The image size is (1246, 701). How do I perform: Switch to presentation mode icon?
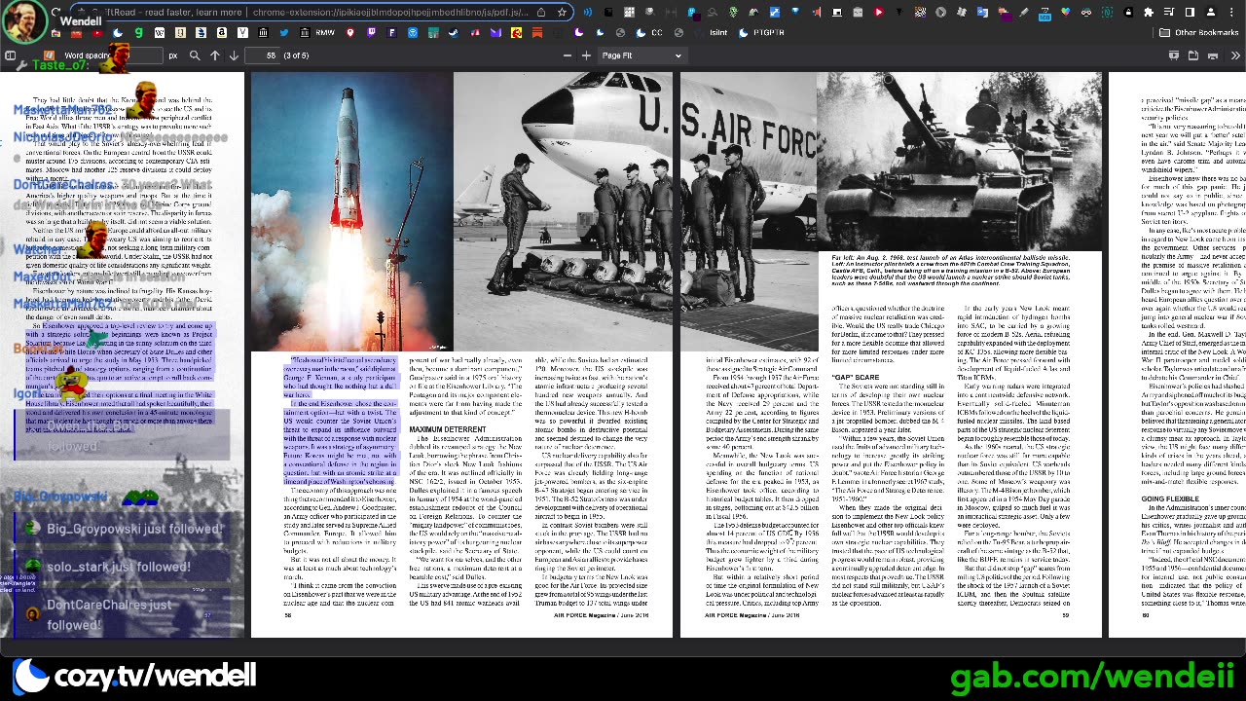coord(1174,55)
